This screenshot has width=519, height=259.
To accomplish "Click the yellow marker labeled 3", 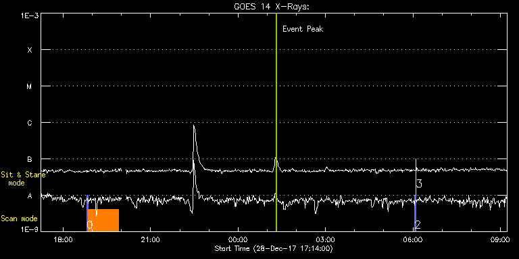I will pos(416,177).
